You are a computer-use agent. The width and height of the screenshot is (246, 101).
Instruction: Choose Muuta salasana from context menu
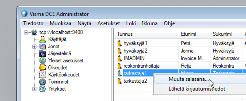tap(189, 79)
